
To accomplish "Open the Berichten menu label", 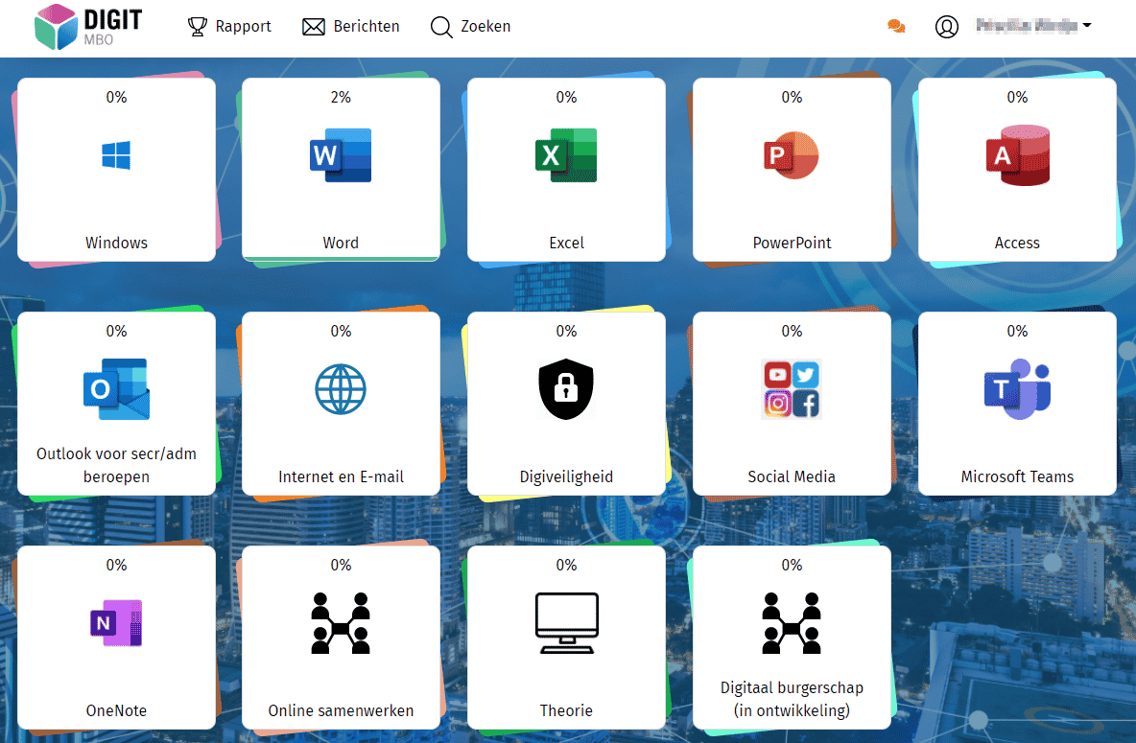I will tap(367, 26).
